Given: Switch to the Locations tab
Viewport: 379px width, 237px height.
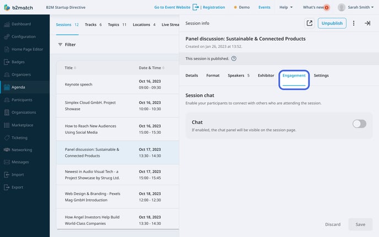Looking at the screenshot, I should (x=144, y=25).
